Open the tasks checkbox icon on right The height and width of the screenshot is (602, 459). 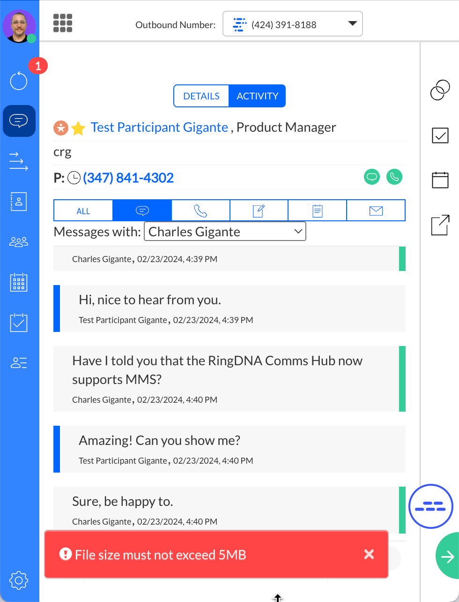click(440, 135)
